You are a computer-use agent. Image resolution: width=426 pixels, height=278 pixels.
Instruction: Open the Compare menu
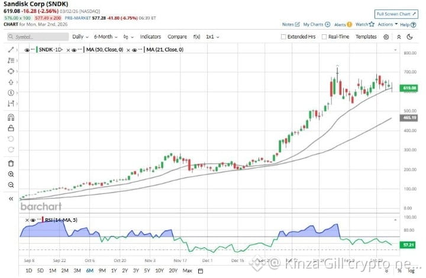pos(177,37)
